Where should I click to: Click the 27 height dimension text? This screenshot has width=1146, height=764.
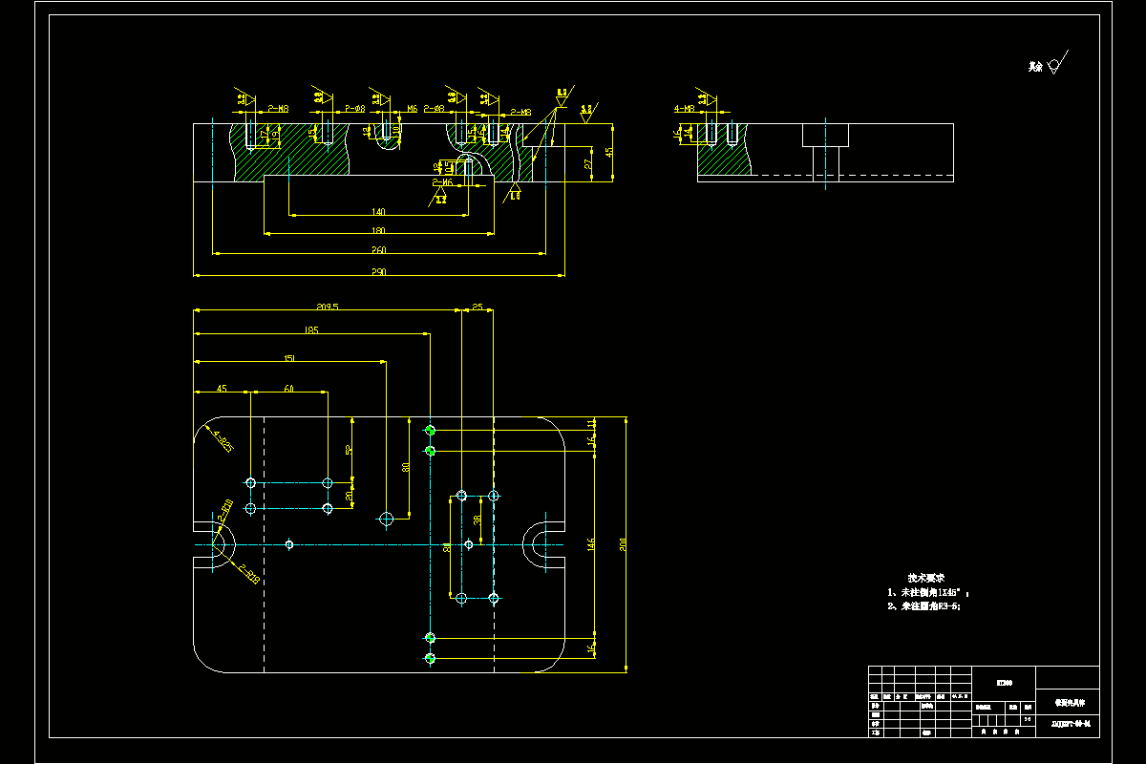click(587, 163)
